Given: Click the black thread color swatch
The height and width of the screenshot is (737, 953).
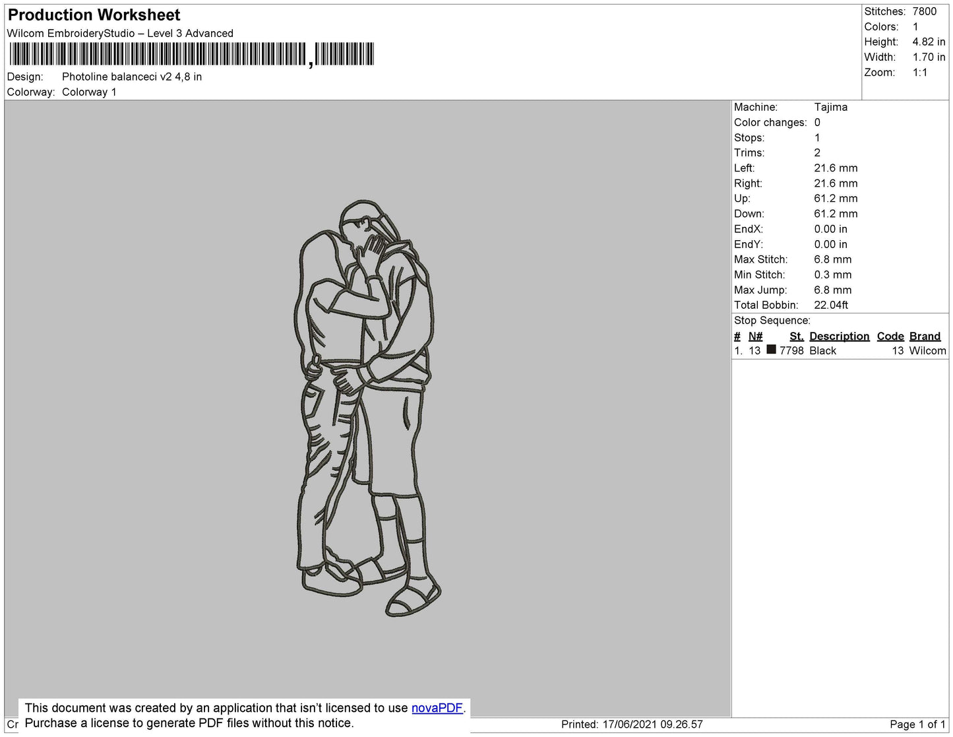Looking at the screenshot, I should pyautogui.click(x=771, y=350).
